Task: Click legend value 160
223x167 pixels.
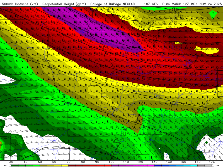Action: 198,162
